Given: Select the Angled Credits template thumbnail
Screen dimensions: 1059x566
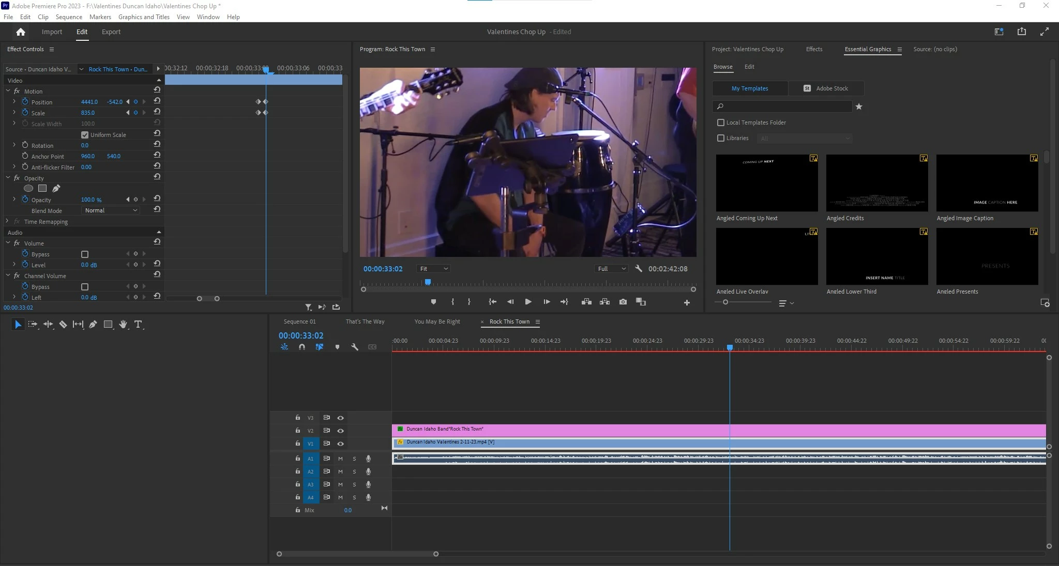Looking at the screenshot, I should coord(876,183).
